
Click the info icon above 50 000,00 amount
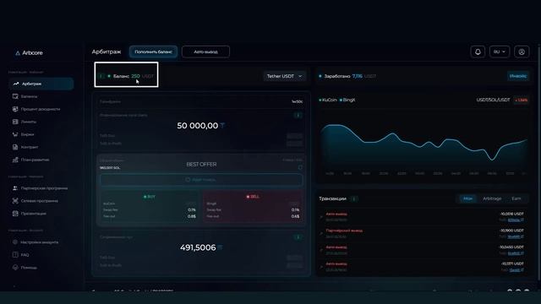[298, 115]
